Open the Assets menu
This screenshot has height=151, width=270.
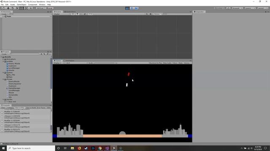(12, 5)
